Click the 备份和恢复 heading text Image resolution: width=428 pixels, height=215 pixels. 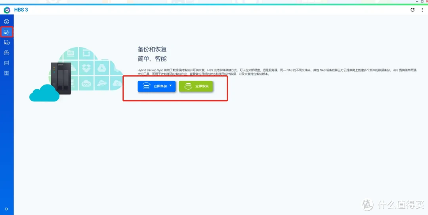point(152,50)
